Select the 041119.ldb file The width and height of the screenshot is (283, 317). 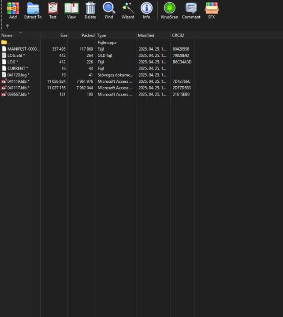18,81
